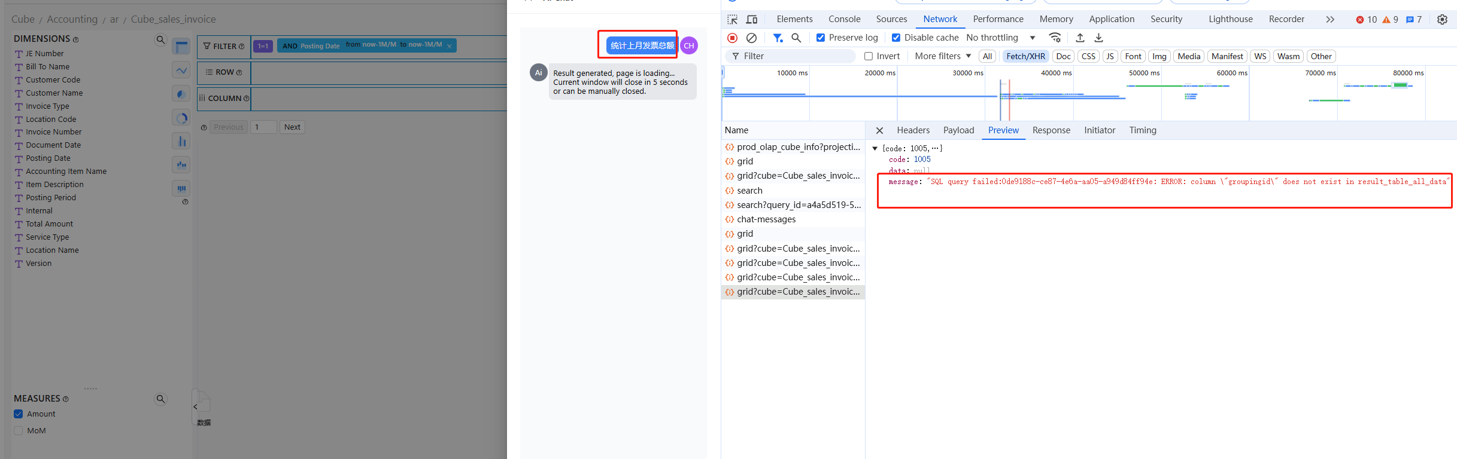Select the All request type filter
This screenshot has height=459, width=1457.
[987, 56]
